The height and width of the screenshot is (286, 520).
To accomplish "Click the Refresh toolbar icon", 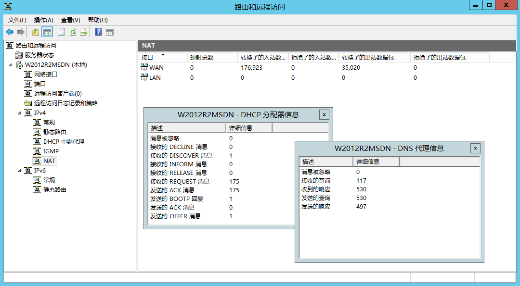I will point(73,32).
